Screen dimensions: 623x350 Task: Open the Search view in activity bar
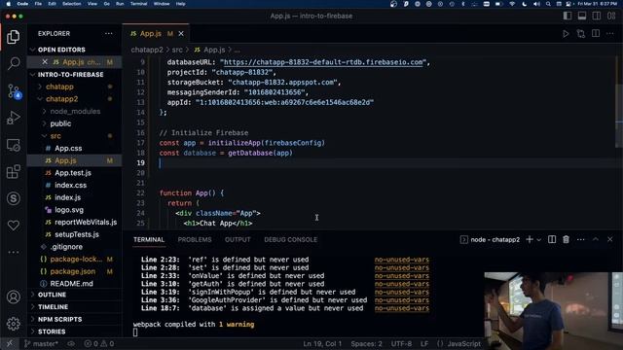click(14, 63)
